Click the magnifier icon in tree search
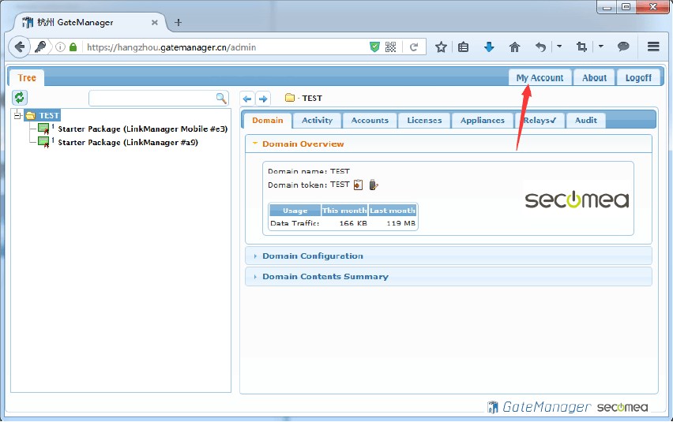 coord(221,98)
